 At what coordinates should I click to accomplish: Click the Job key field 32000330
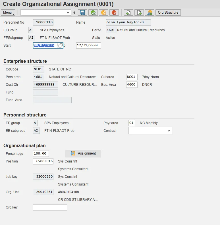[x=43, y=177]
